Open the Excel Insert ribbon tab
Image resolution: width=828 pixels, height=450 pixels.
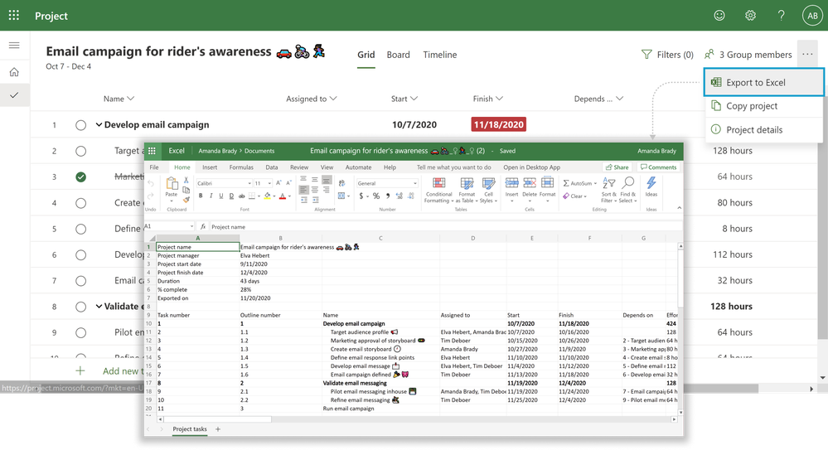[x=210, y=167]
